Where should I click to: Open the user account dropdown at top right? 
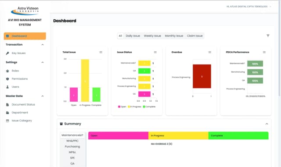tap(249, 7)
